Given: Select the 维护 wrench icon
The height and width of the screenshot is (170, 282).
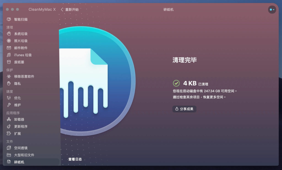Looking at the screenshot, I should pyautogui.click(x=9, y=105).
